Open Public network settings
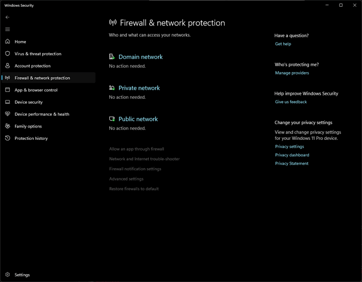362x282 pixels. point(138,119)
